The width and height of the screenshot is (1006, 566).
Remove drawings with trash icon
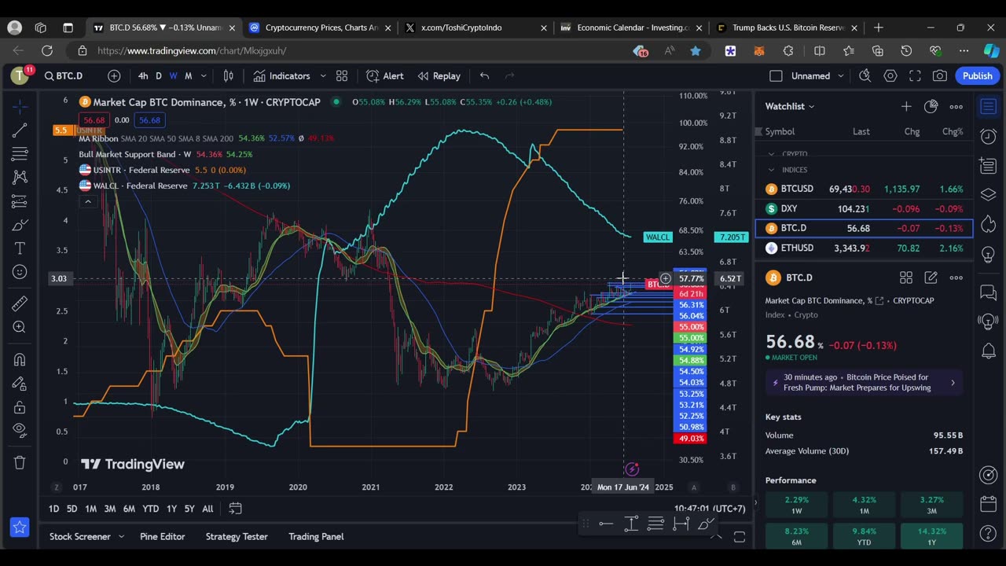(20, 462)
